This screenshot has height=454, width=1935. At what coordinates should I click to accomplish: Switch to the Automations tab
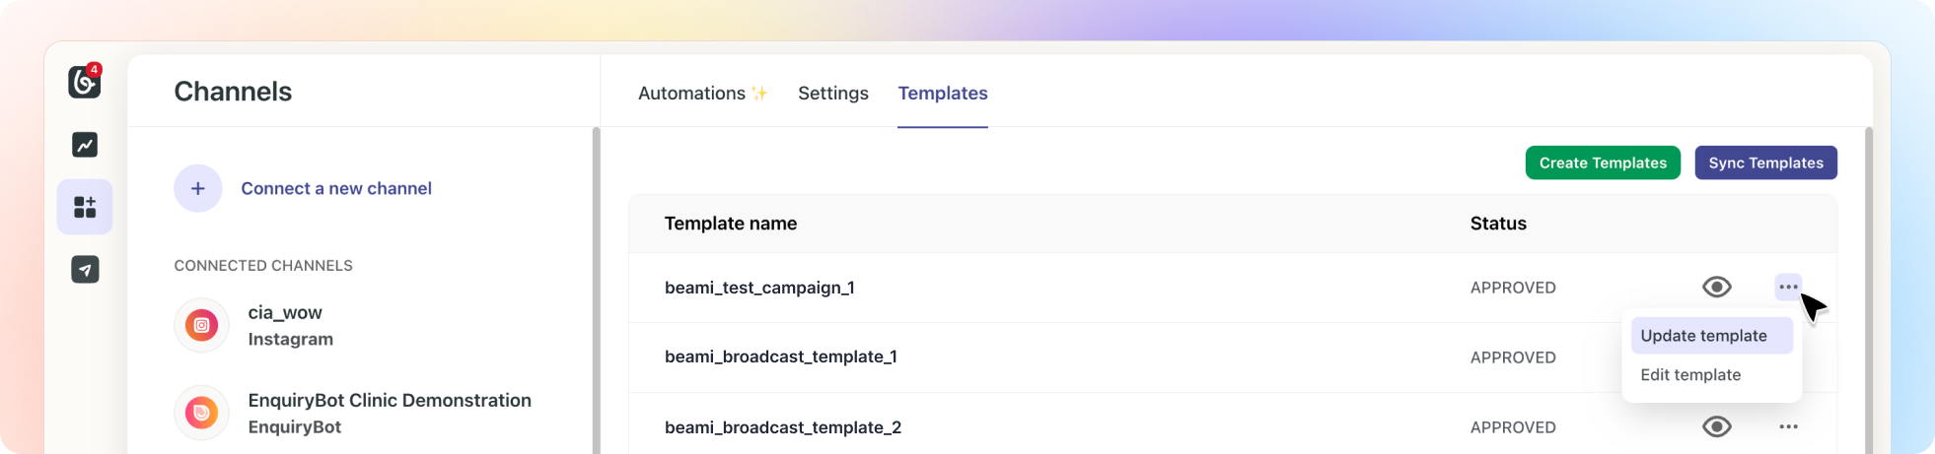(691, 94)
